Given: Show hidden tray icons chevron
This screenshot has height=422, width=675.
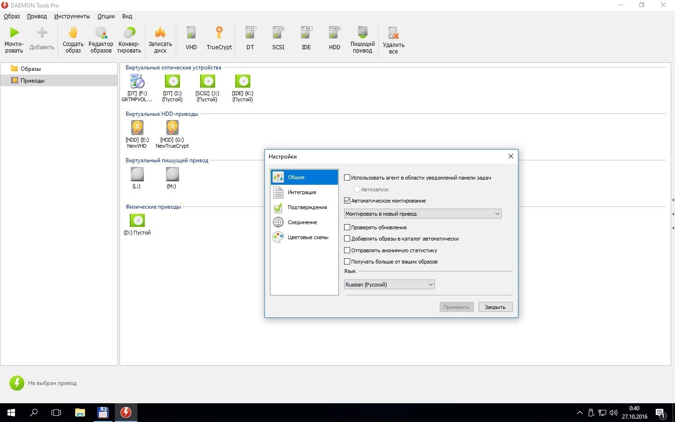Looking at the screenshot, I should click(580, 413).
